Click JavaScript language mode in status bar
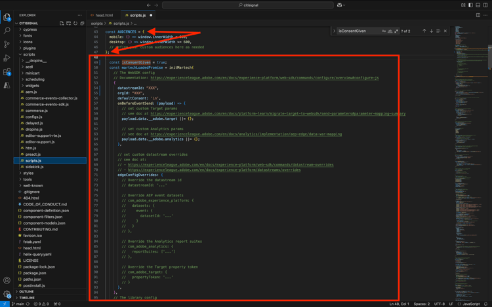Image resolution: width=492 pixels, height=307 pixels. (x=471, y=304)
